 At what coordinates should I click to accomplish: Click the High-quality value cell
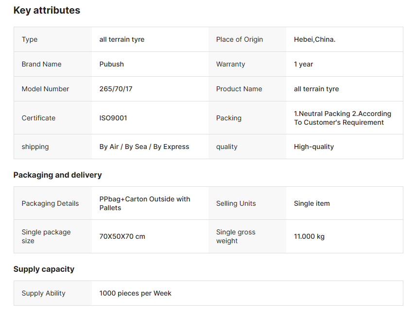coord(314,147)
